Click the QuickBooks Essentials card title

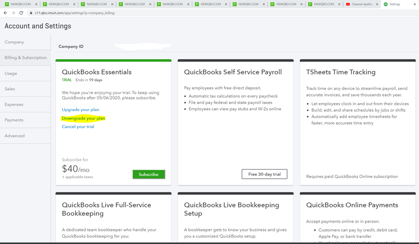(97, 72)
